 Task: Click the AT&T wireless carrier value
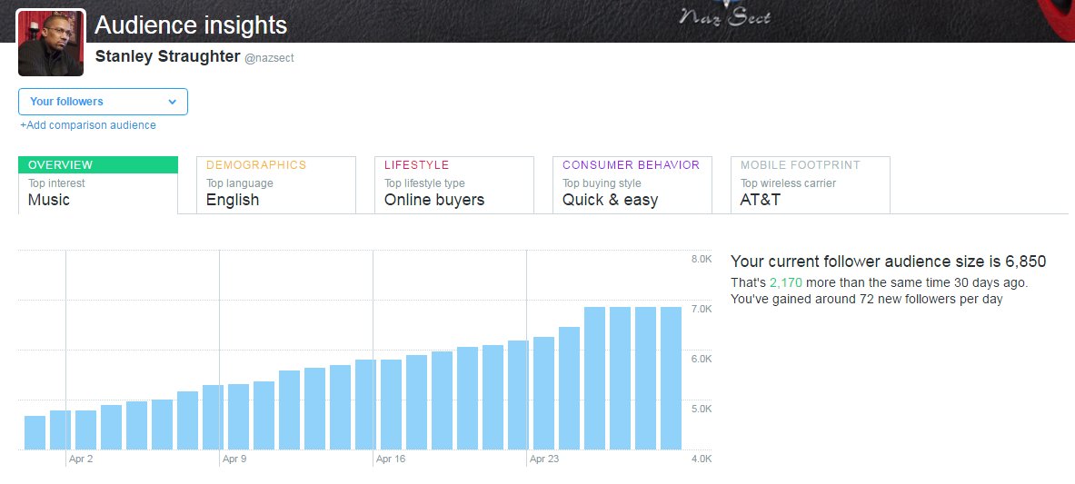(x=761, y=200)
